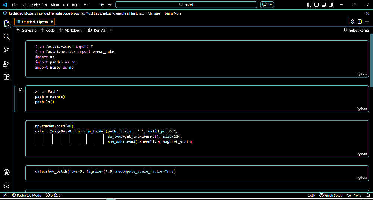Click Run All in notebook toolbar

coord(97,30)
